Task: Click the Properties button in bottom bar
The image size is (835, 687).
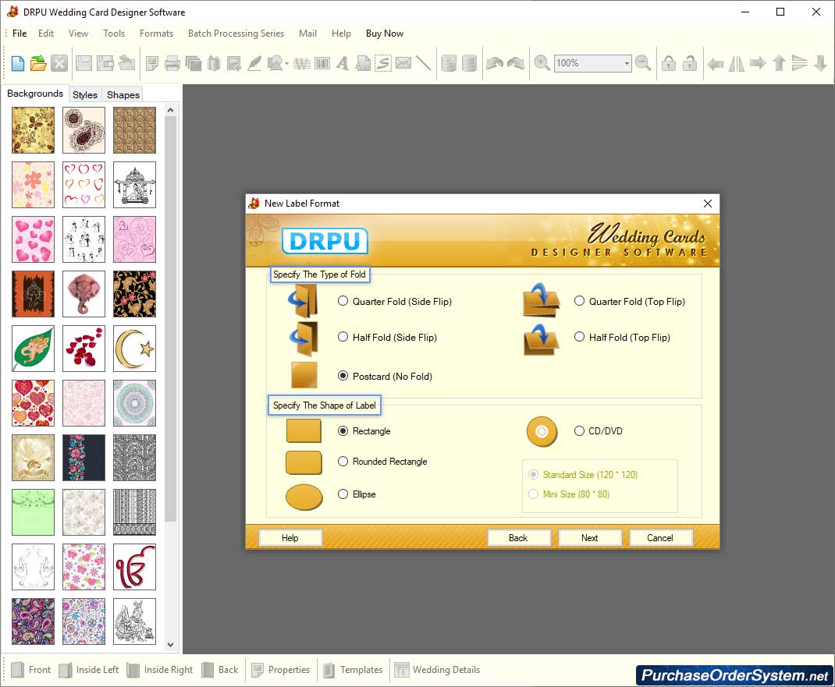Action: (281, 669)
